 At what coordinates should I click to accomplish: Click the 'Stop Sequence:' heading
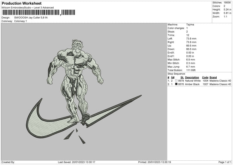[x=177, y=74]
